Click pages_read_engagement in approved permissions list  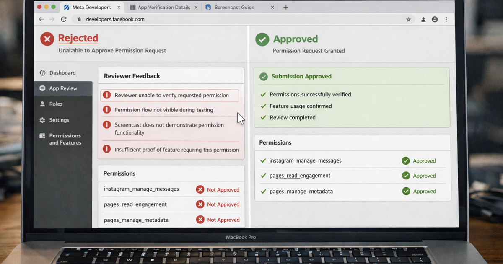(300, 176)
